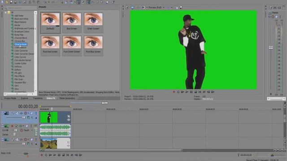Open Event Pan/Crop on green screen clip
Viewport: 287px width, 161px height.
tap(69, 116)
